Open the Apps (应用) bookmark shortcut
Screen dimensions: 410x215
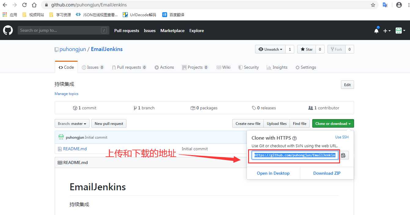click(10, 15)
